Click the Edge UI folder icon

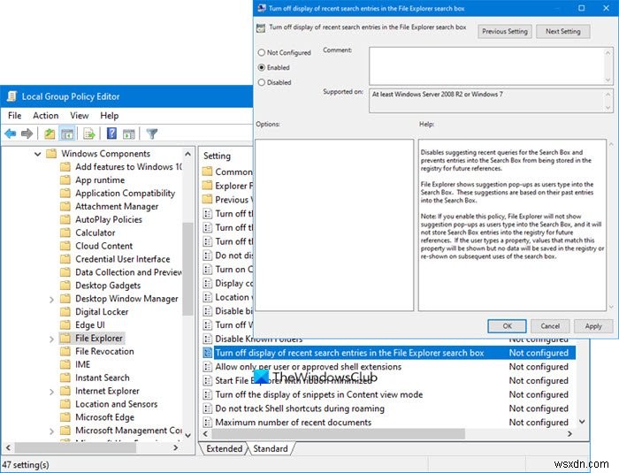tap(65, 325)
